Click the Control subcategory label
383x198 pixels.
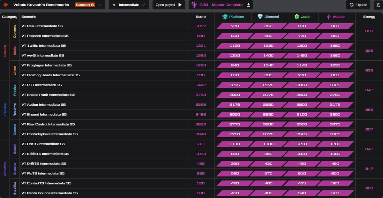point(15,129)
